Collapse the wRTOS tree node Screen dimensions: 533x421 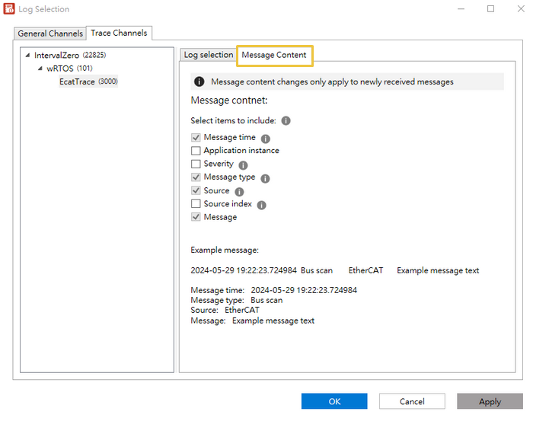40,69
